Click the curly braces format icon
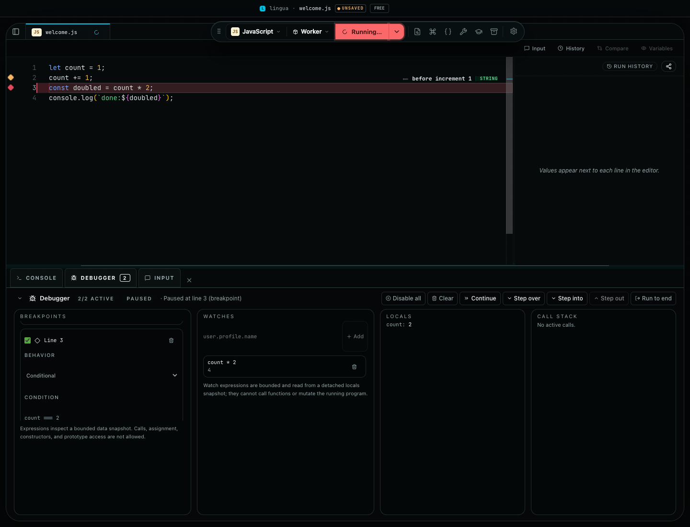690x527 pixels. pyautogui.click(x=448, y=32)
